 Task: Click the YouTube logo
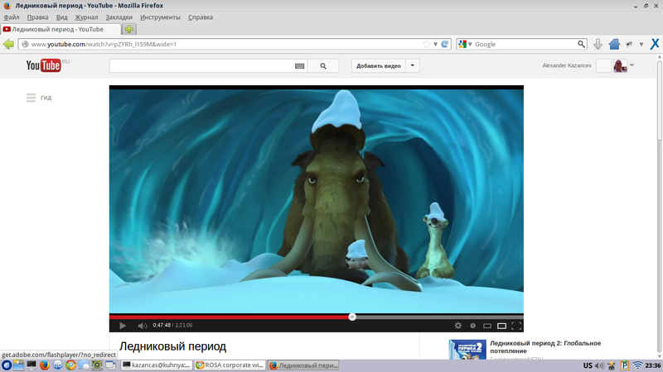pyautogui.click(x=43, y=66)
